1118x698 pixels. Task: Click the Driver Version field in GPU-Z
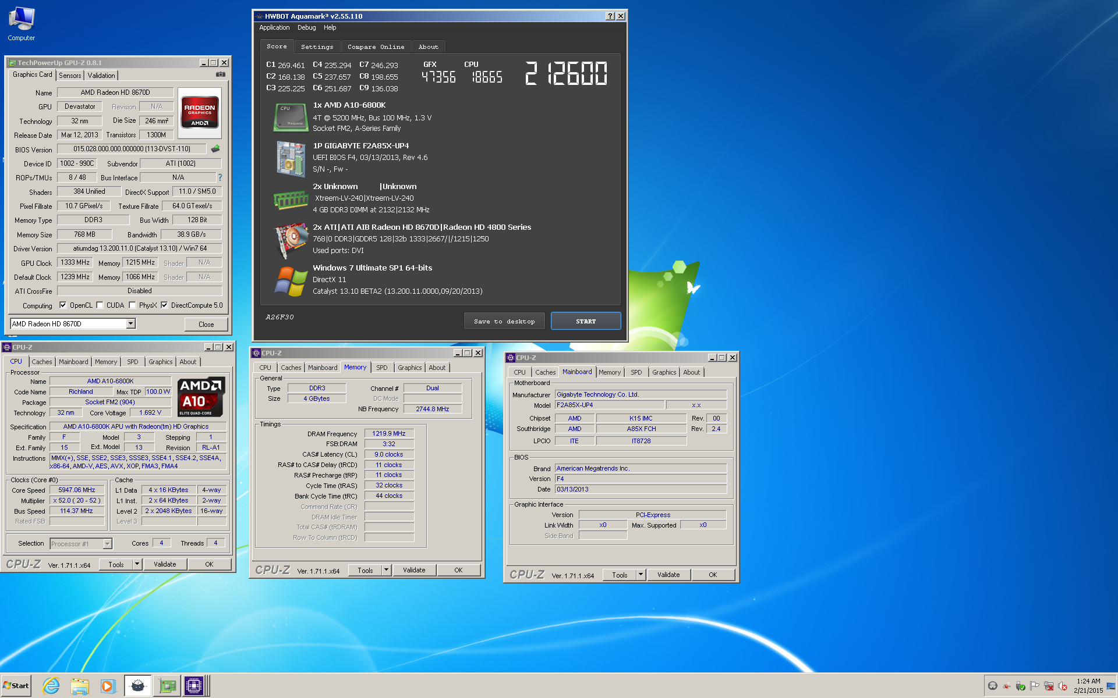tap(140, 248)
